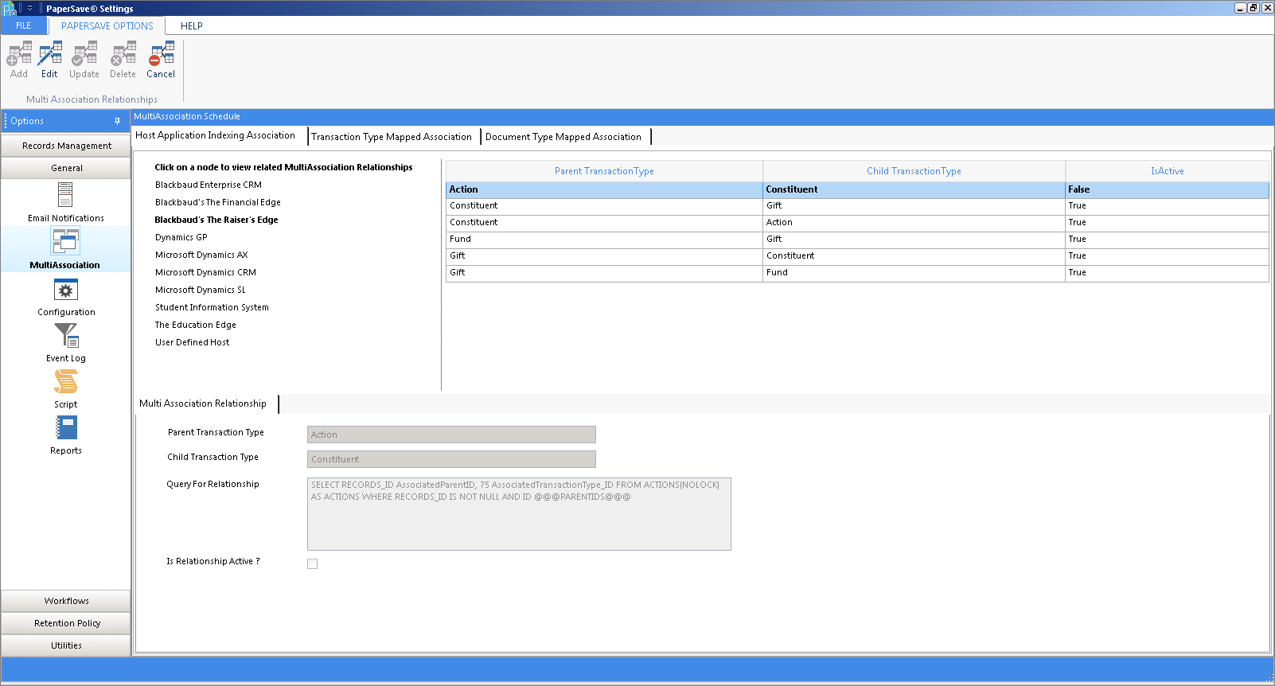Viewport: 1275px width, 686px height.
Task: Open the Utilities section
Action: 66,645
